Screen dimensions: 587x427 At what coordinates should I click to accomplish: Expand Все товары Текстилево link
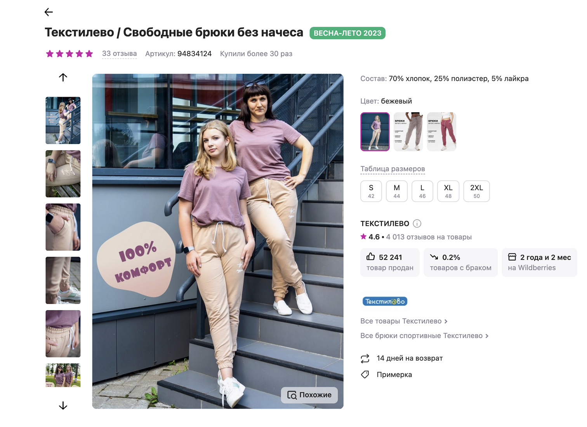404,321
